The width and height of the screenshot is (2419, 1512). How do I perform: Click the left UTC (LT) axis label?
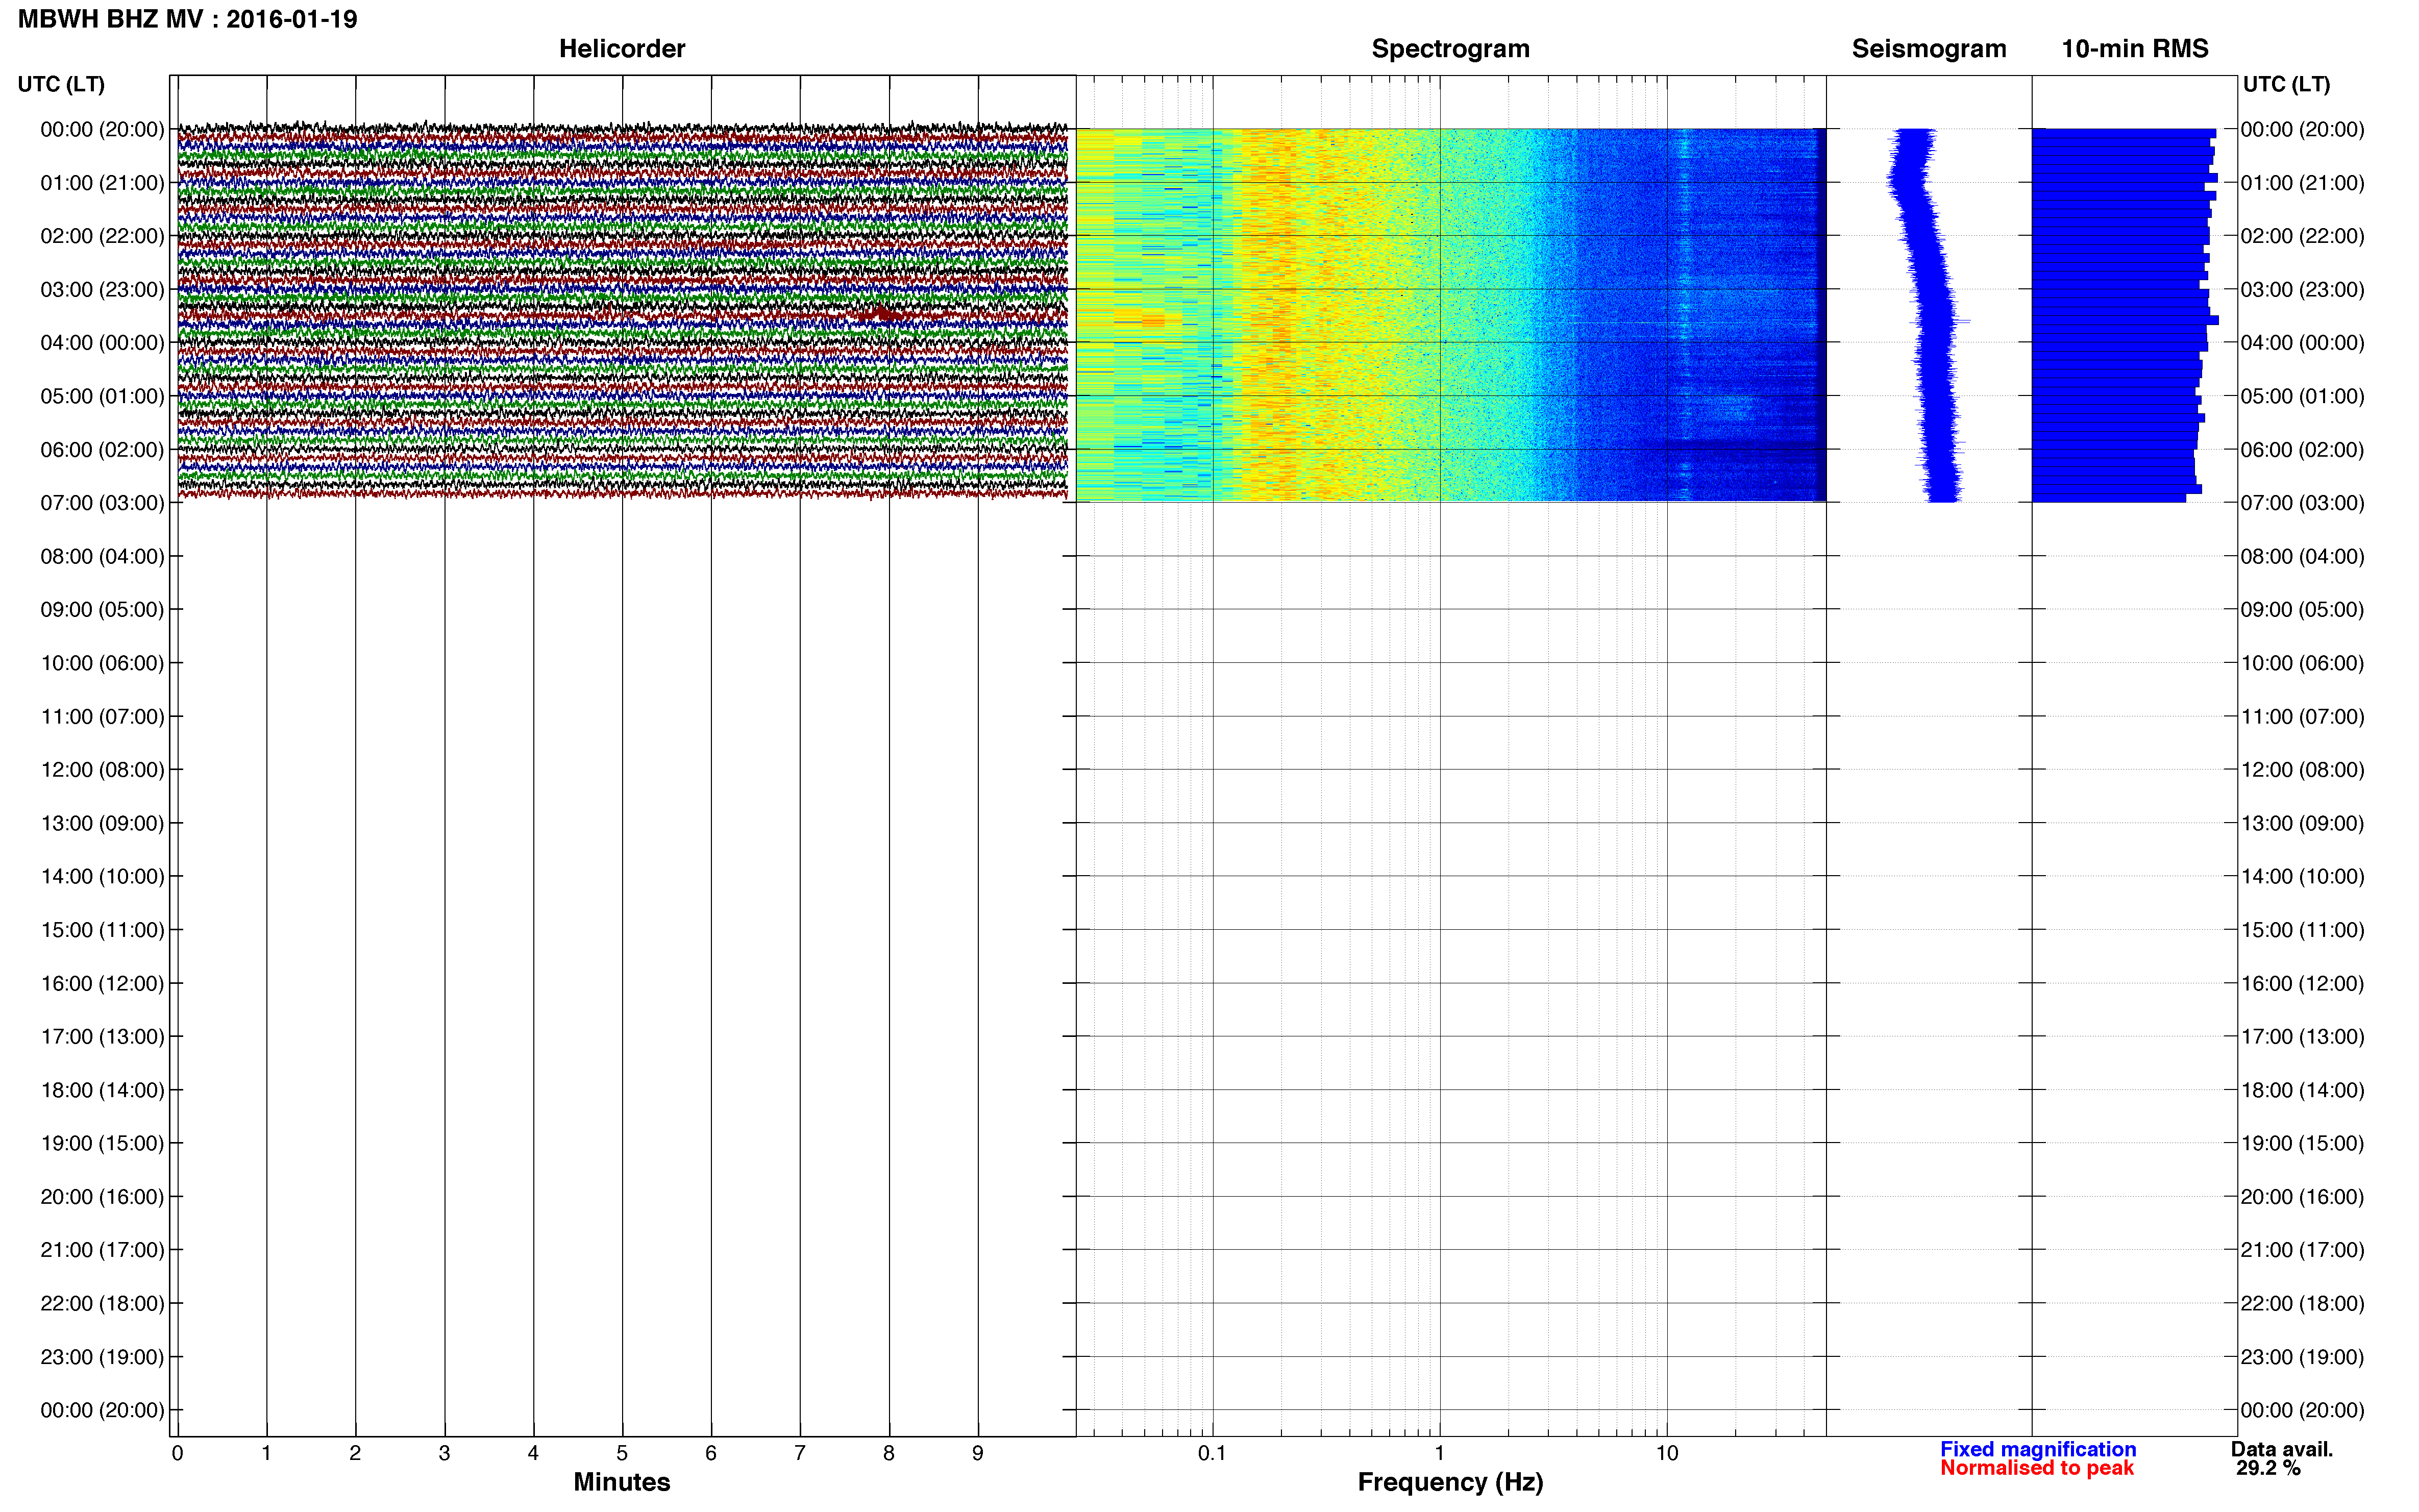pyautogui.click(x=61, y=84)
